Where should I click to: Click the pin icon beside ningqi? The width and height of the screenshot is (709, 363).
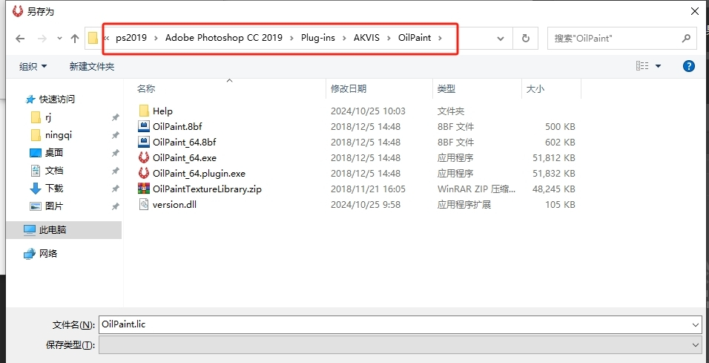tap(115, 135)
